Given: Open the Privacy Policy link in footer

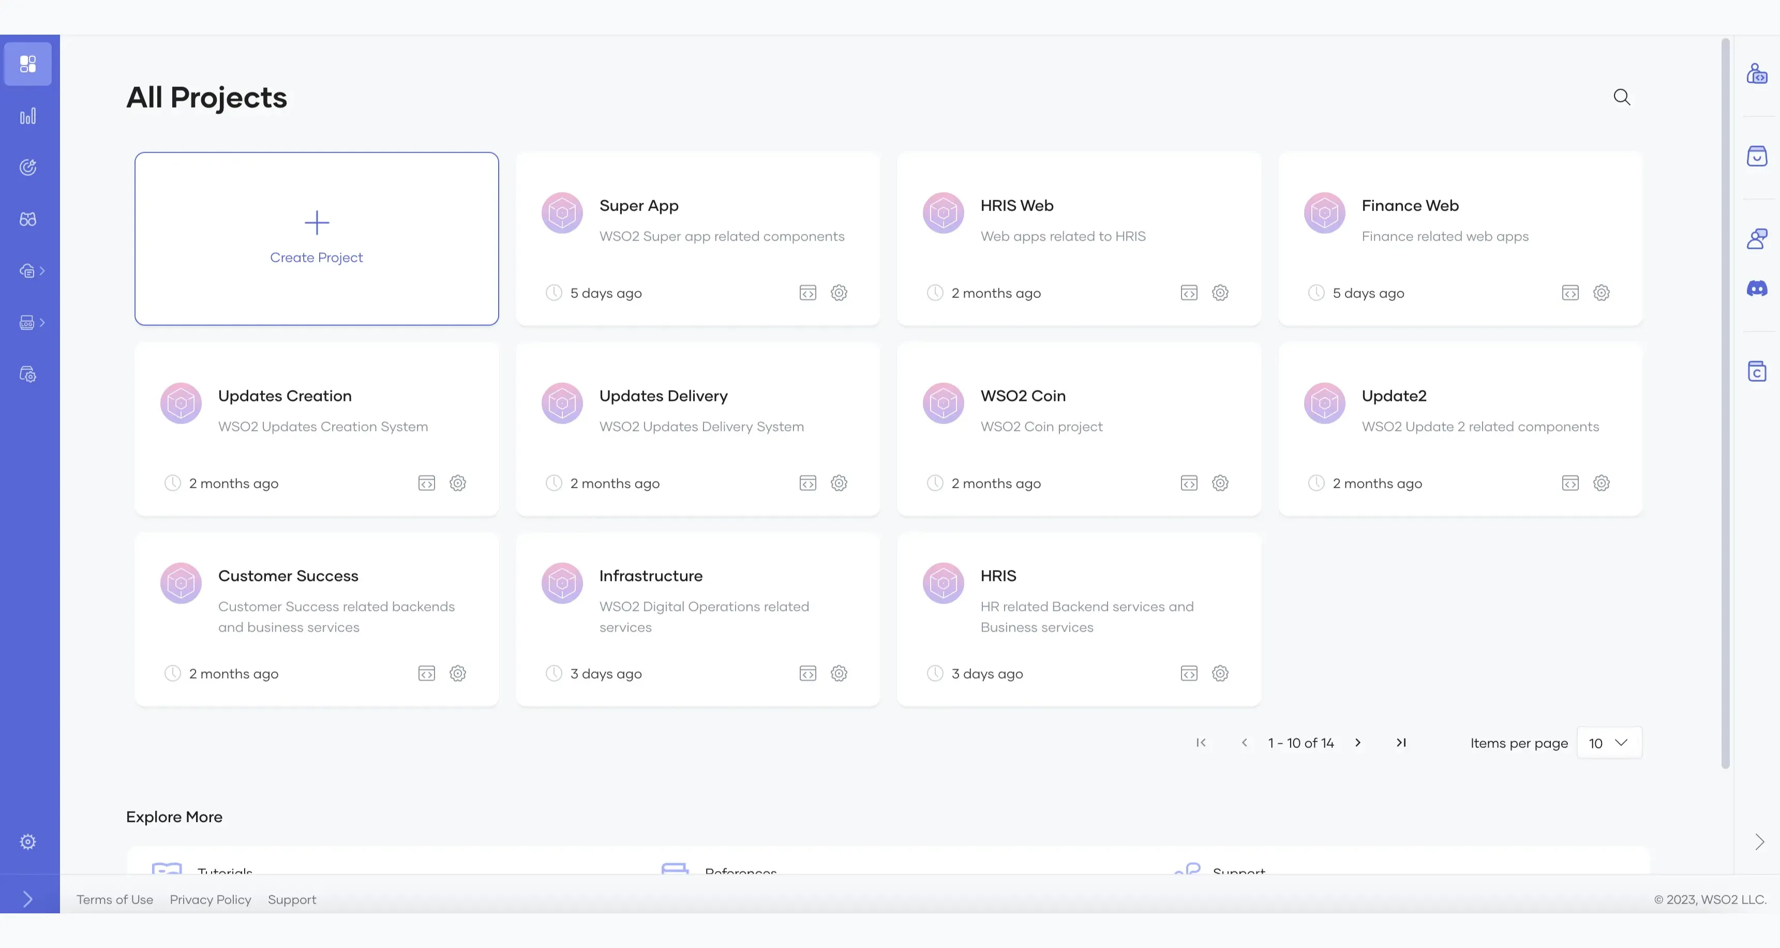Looking at the screenshot, I should (210, 899).
